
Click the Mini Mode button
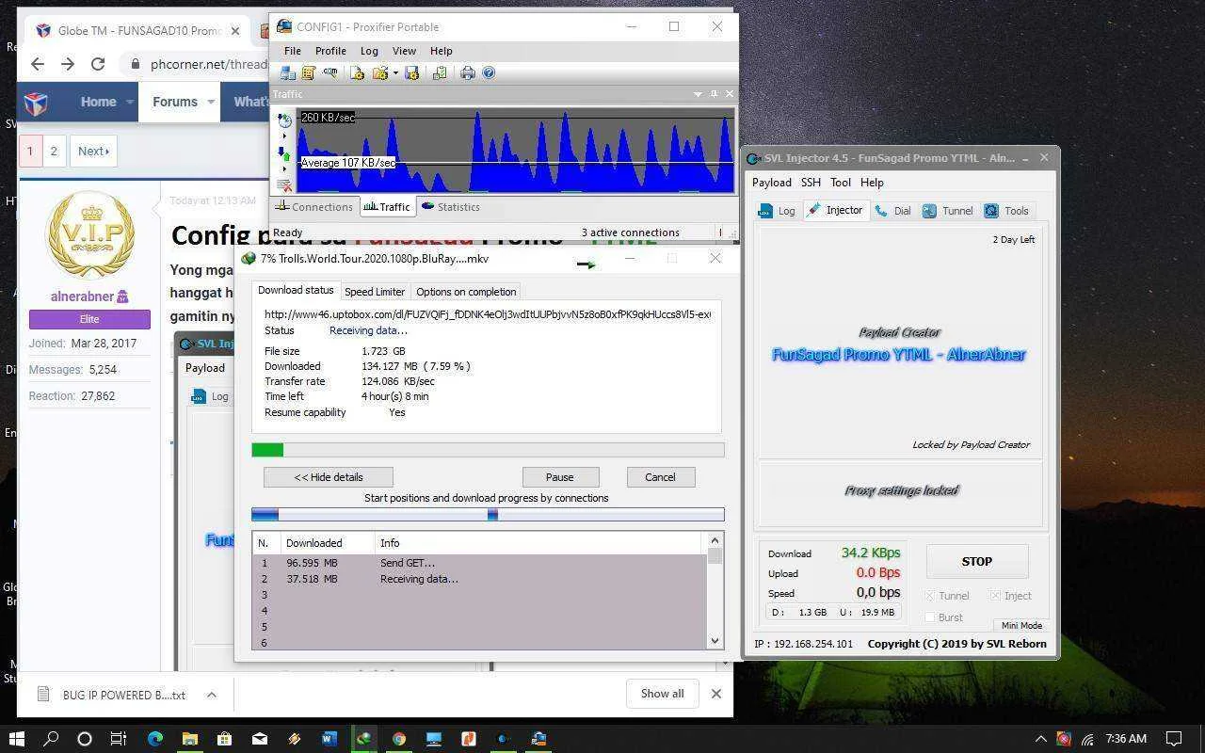(1021, 625)
